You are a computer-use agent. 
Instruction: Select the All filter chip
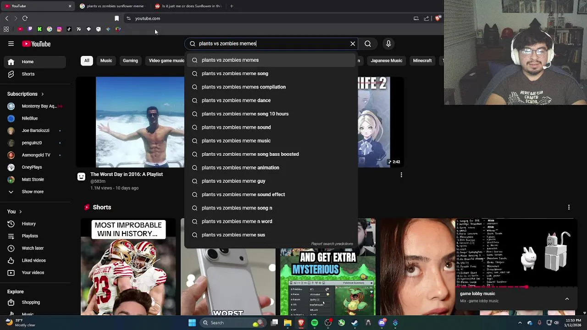click(87, 60)
